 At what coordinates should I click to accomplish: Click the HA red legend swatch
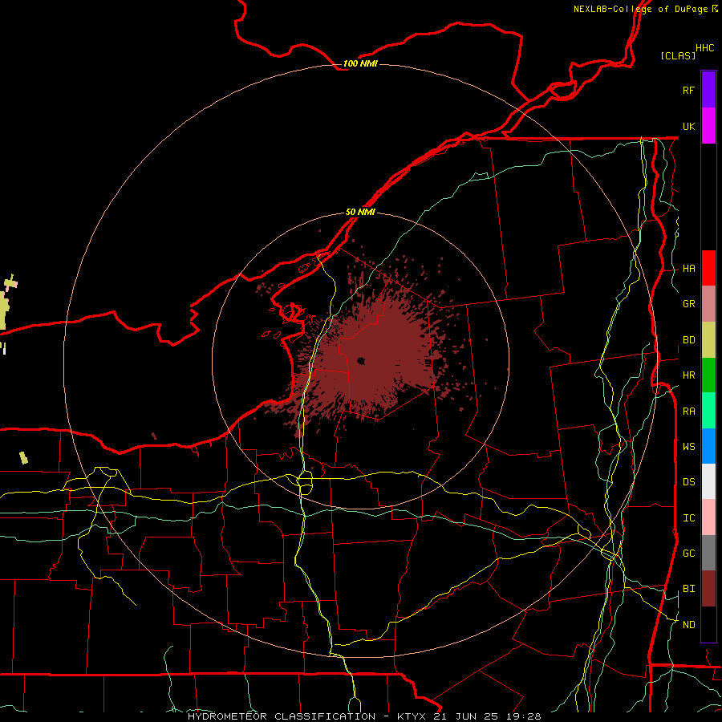(708, 268)
